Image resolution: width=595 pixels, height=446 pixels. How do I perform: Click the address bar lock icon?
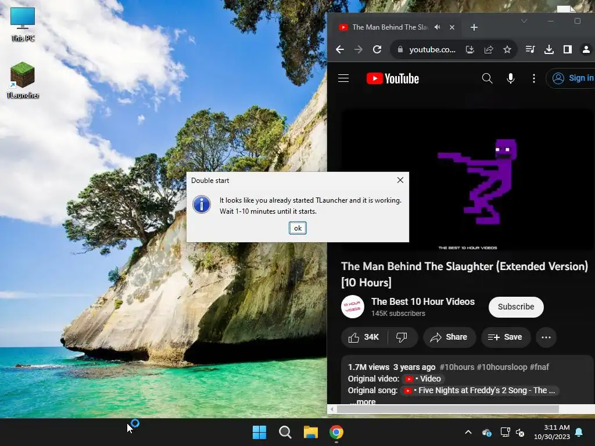coord(400,49)
